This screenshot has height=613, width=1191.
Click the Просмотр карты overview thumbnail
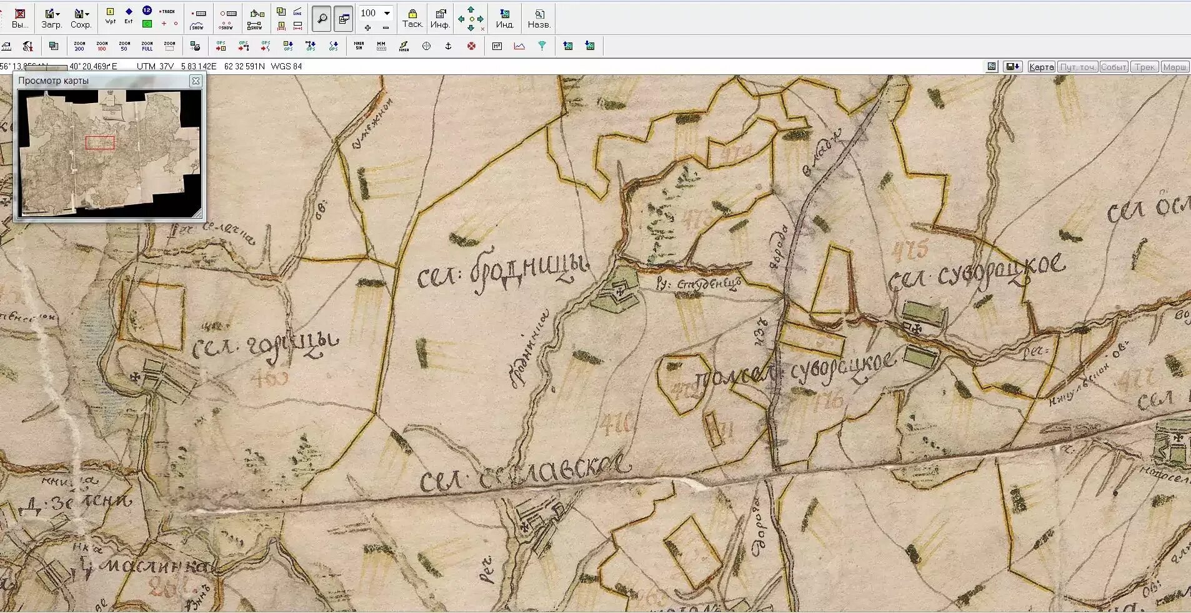(109, 153)
